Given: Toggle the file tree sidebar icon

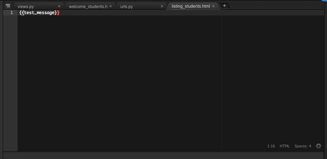Looking at the screenshot, I should [8, 6].
